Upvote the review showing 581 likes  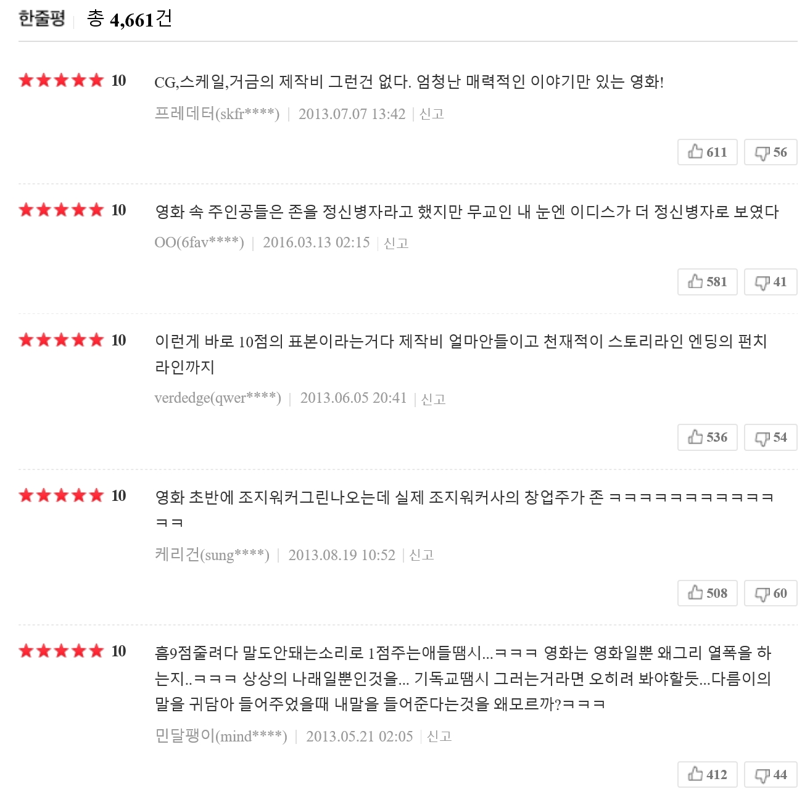pos(707,282)
